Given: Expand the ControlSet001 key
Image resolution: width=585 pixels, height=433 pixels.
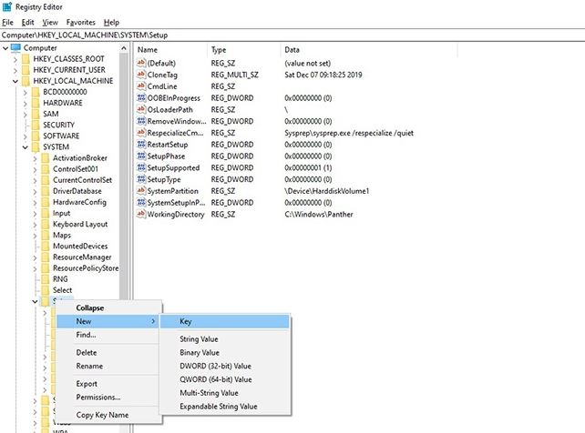Looking at the screenshot, I should tap(35, 169).
